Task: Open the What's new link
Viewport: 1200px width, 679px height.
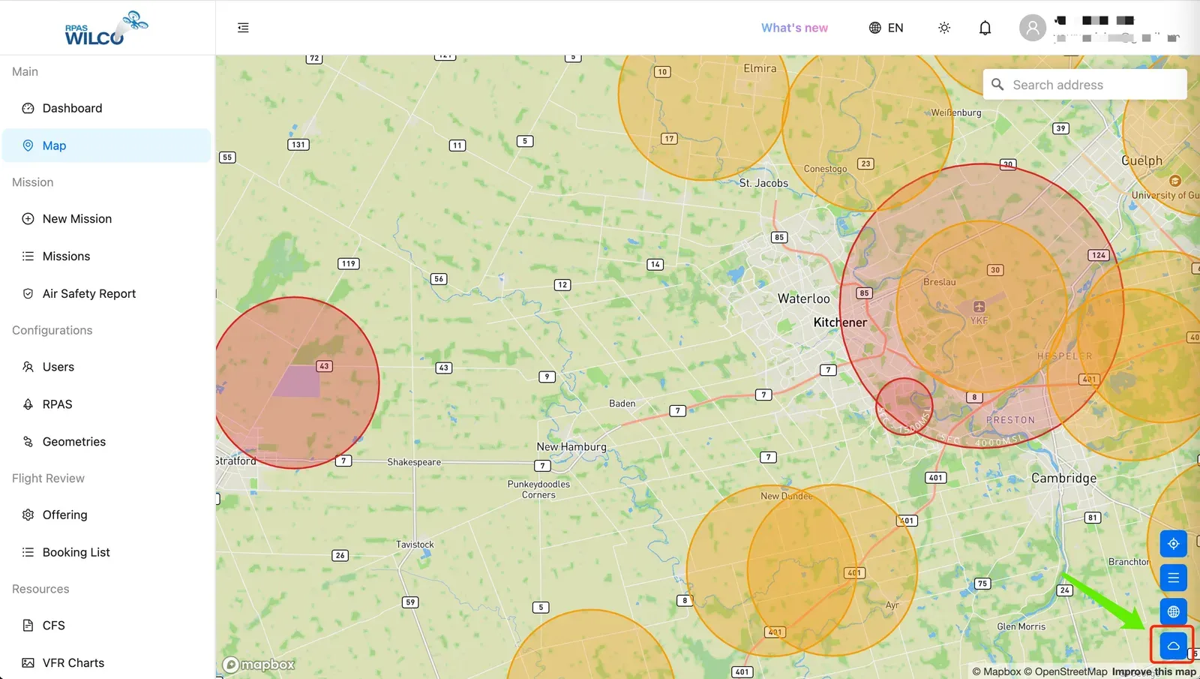Action: 794,28
